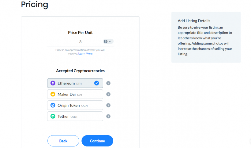
Task: Uncheck the Ethereum blue checkmark
Action: point(96,83)
